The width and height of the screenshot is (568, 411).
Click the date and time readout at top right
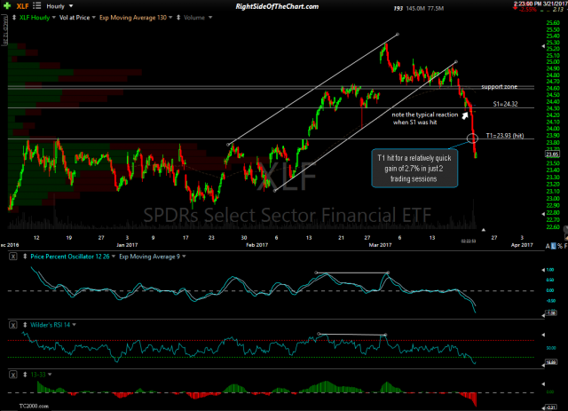point(540,4)
